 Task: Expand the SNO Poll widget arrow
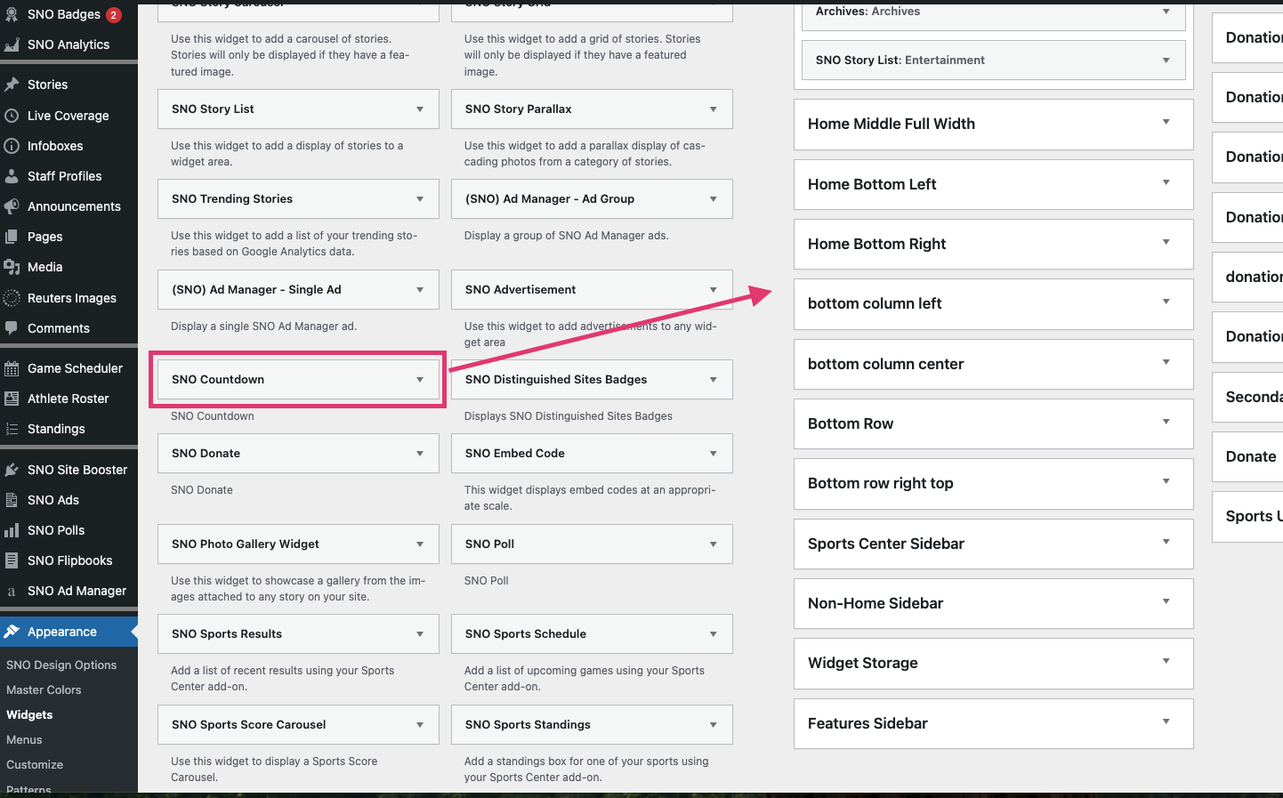tap(714, 544)
